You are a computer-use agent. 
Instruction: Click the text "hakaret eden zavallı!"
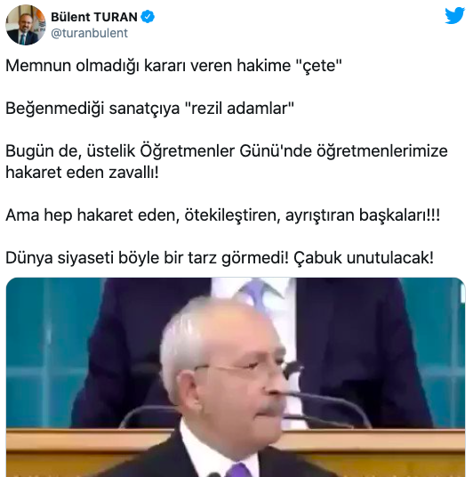tap(82, 173)
